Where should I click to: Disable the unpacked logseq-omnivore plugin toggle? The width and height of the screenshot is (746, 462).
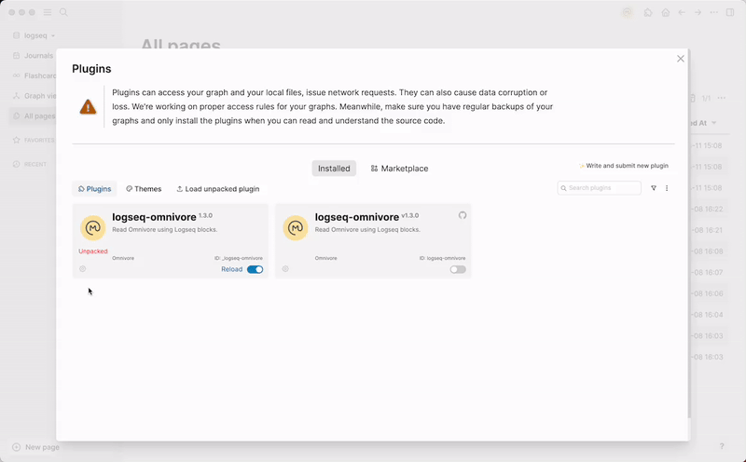pyautogui.click(x=255, y=269)
